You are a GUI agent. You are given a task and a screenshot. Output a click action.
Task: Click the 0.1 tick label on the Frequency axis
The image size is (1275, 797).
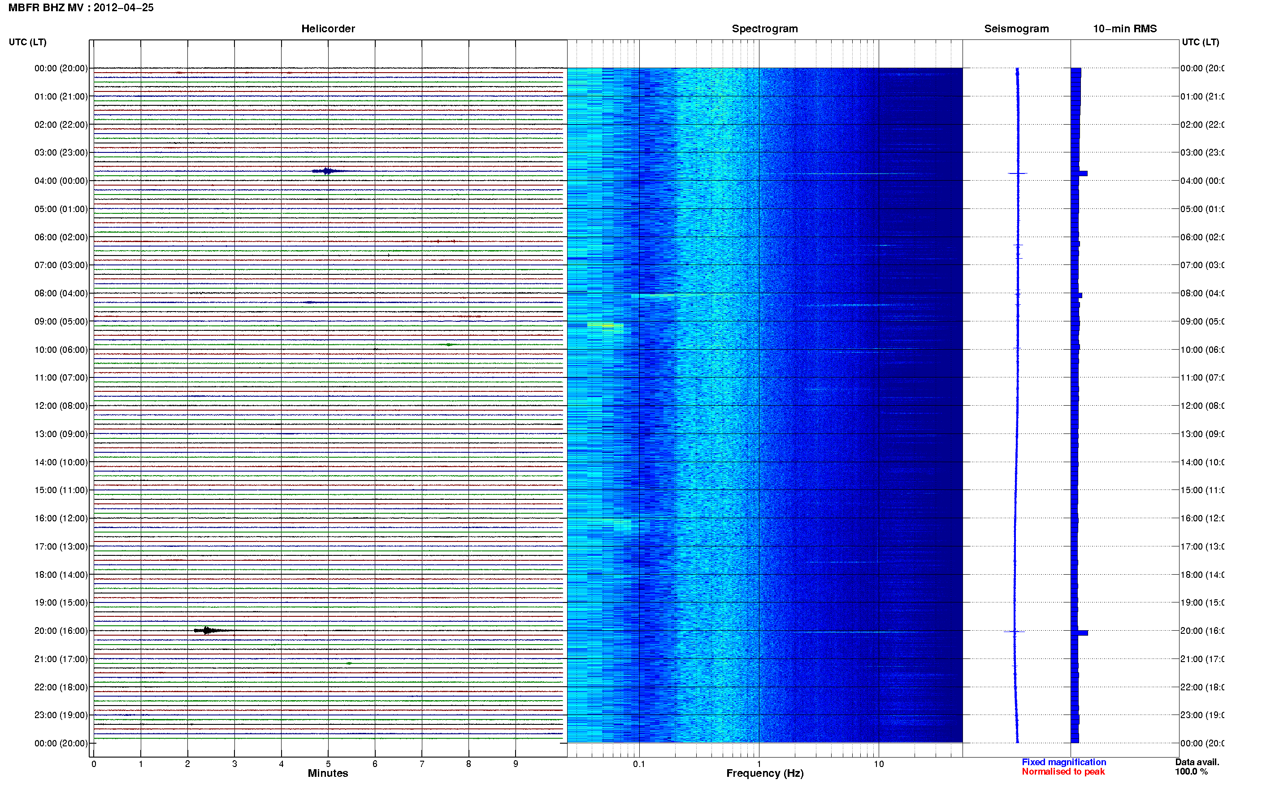pyautogui.click(x=639, y=764)
